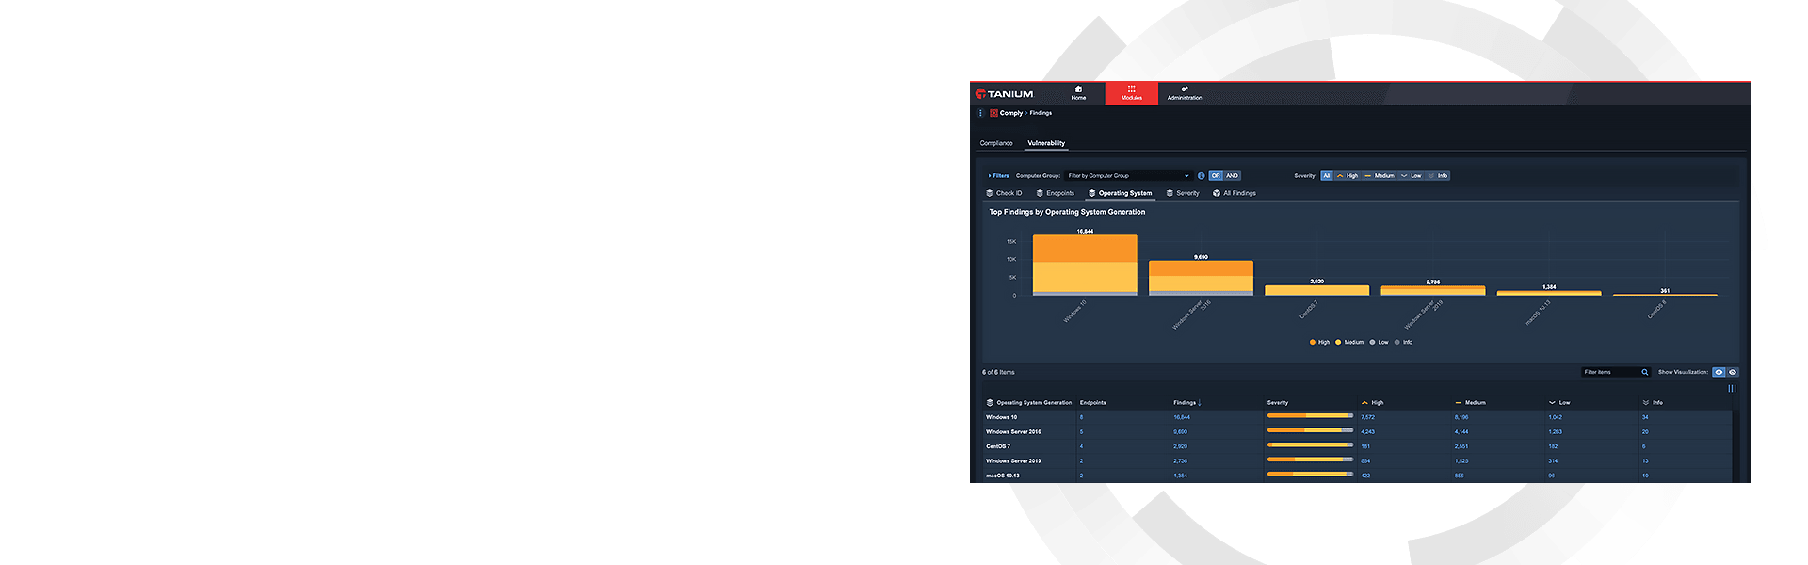Toggle the Info severity filter

(1438, 176)
